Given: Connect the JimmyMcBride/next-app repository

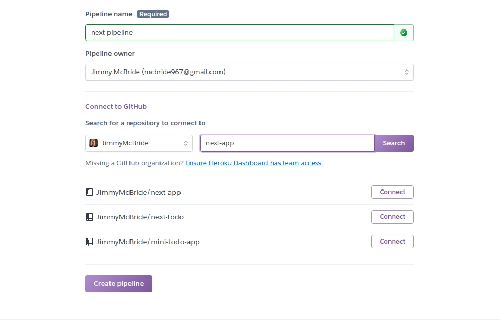Looking at the screenshot, I should point(392,192).
